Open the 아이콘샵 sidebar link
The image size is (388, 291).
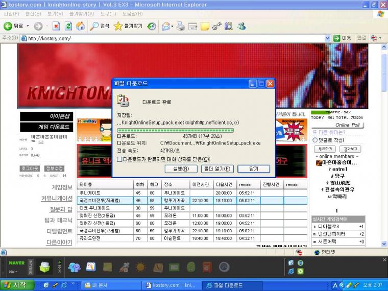(x=46, y=116)
